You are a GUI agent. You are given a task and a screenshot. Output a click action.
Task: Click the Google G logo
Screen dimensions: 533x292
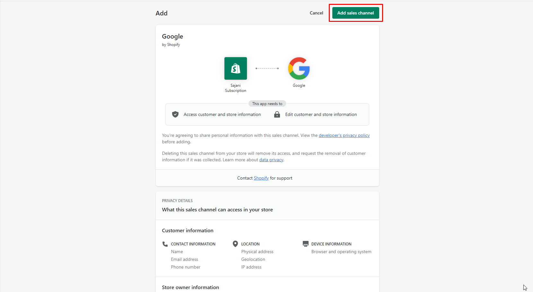tap(299, 68)
